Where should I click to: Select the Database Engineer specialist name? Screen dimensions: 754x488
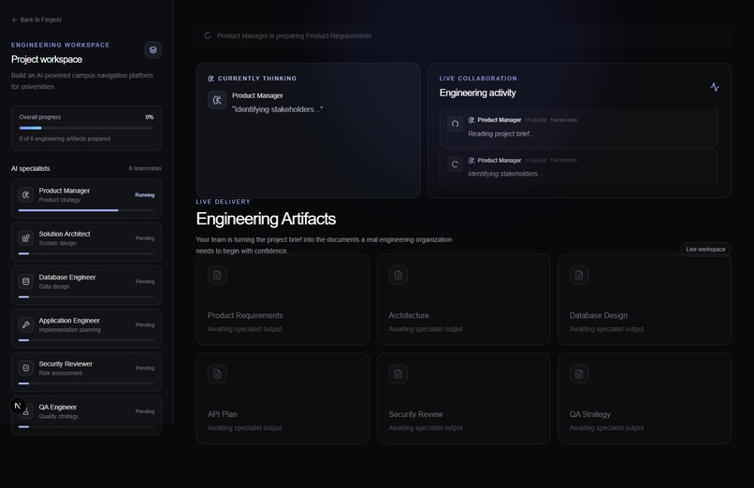pyautogui.click(x=67, y=277)
